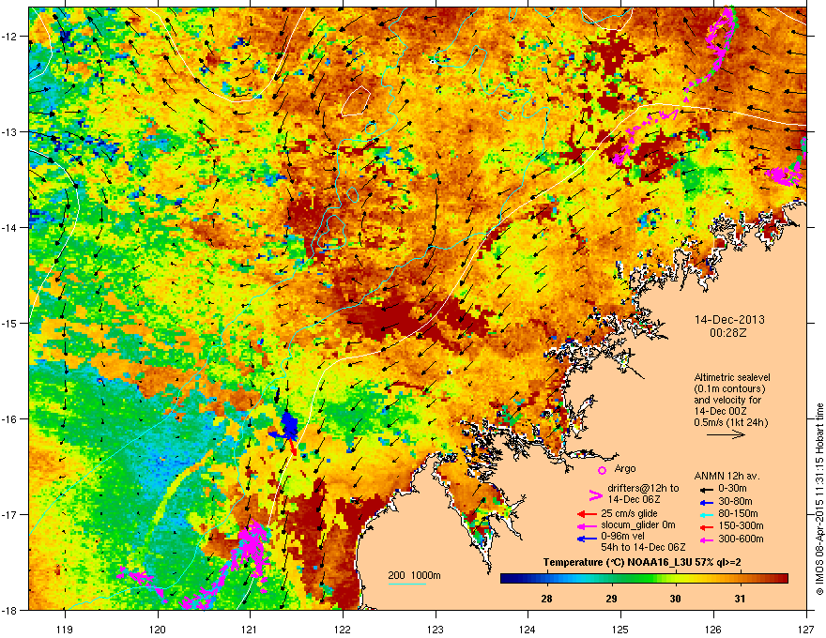Click the cyan 80-150m legend arrow
Image resolution: width=826 pixels, height=638 pixels.
tap(706, 514)
